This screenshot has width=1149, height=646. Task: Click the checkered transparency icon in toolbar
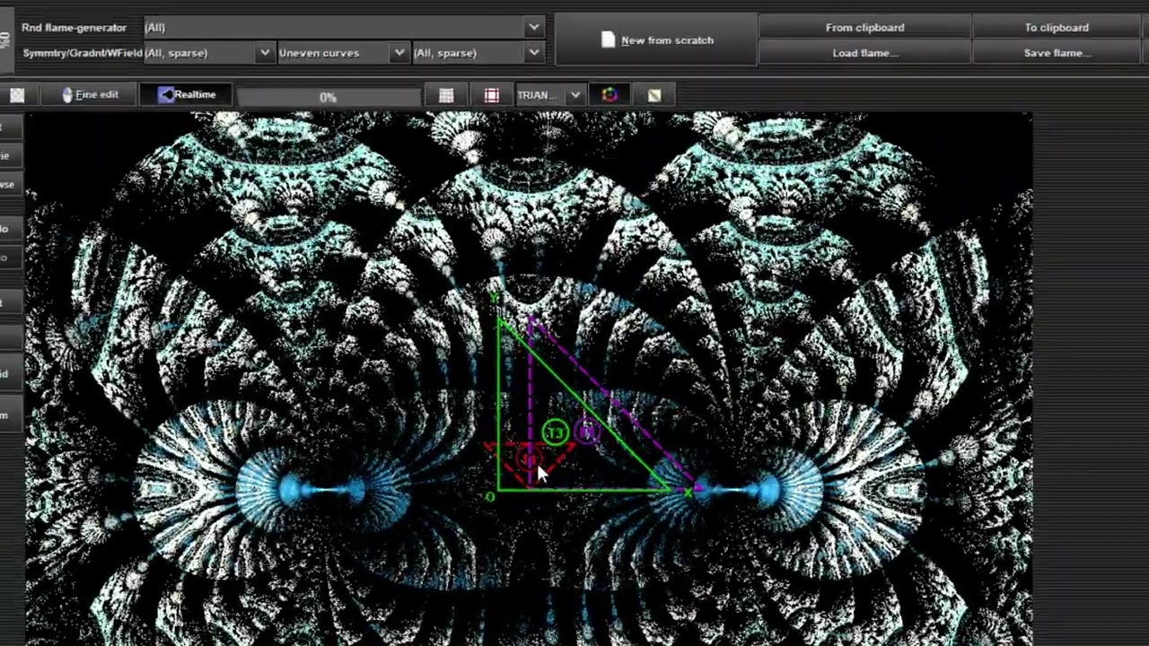(17, 95)
